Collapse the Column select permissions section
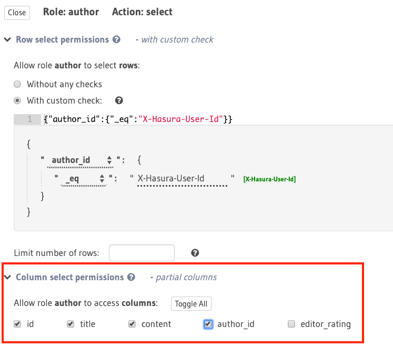This screenshot has height=347, width=393. tap(7, 277)
